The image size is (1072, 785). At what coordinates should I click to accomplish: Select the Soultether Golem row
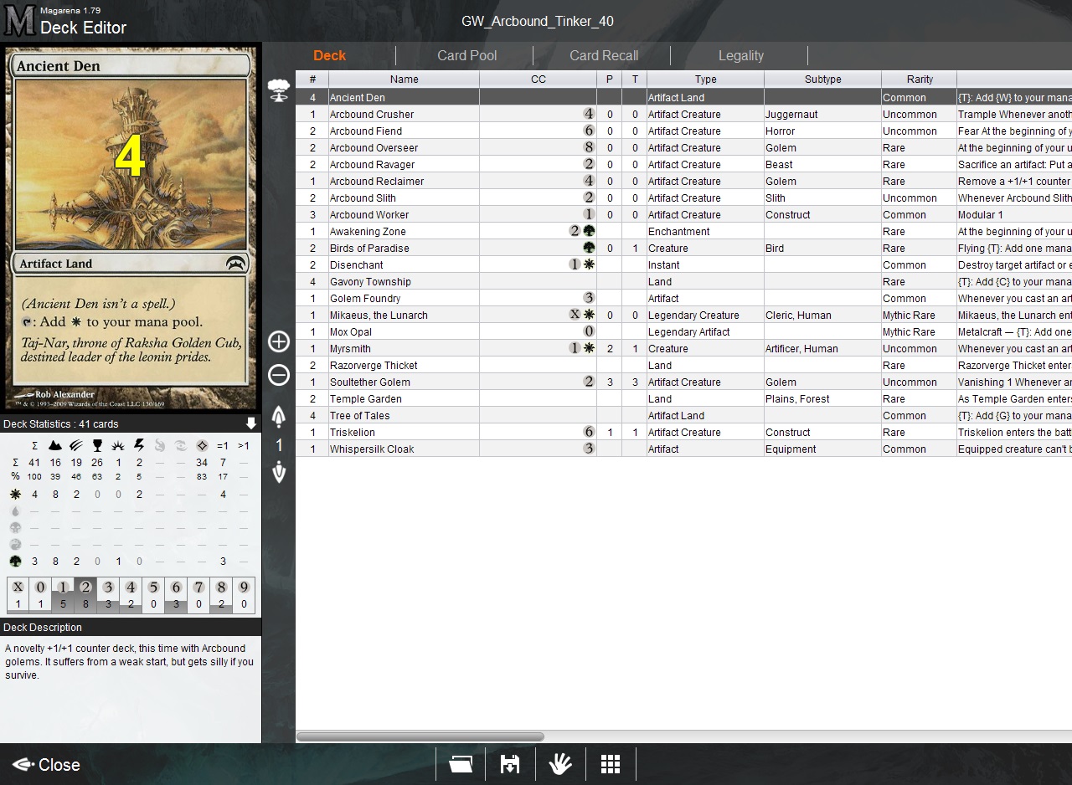(683, 382)
